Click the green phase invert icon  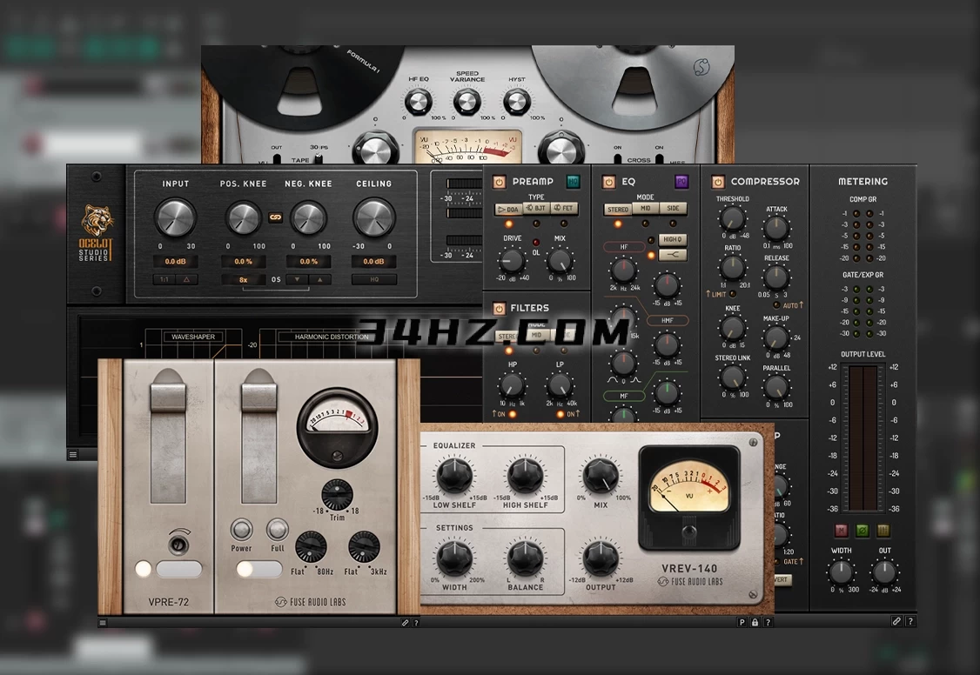pyautogui.click(x=863, y=530)
